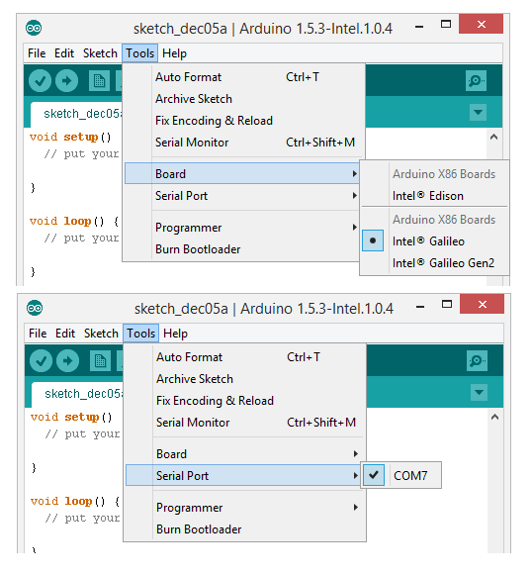Open File menu in top window
This screenshot has width=532, height=575.
37,53
